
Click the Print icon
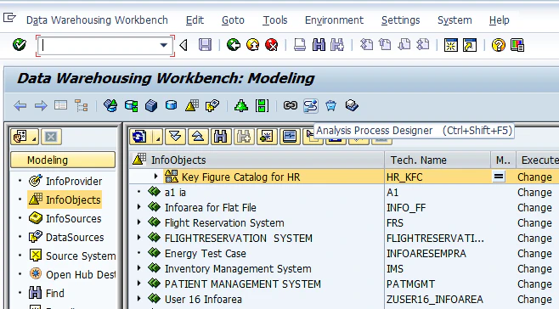pyautogui.click(x=299, y=45)
